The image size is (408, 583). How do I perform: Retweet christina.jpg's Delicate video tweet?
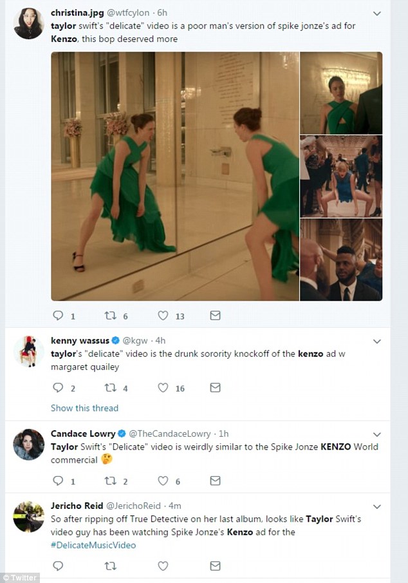pos(110,316)
